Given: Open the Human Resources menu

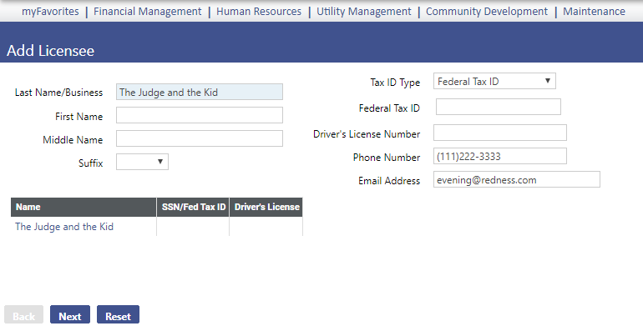Looking at the screenshot, I should (258, 12).
